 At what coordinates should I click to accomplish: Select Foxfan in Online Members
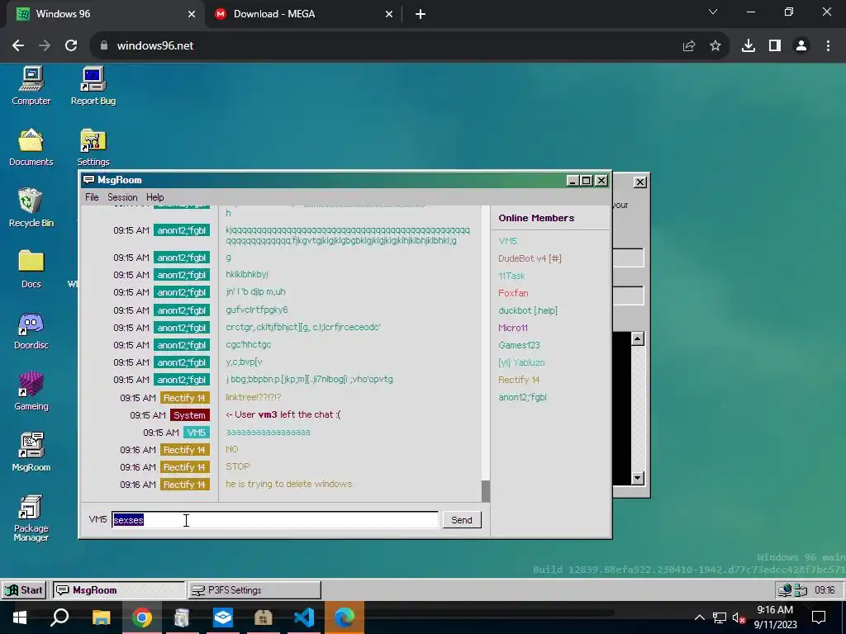(x=513, y=293)
